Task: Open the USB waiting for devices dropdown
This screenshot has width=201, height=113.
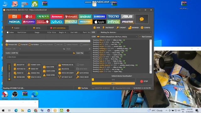Action: click(124, 32)
